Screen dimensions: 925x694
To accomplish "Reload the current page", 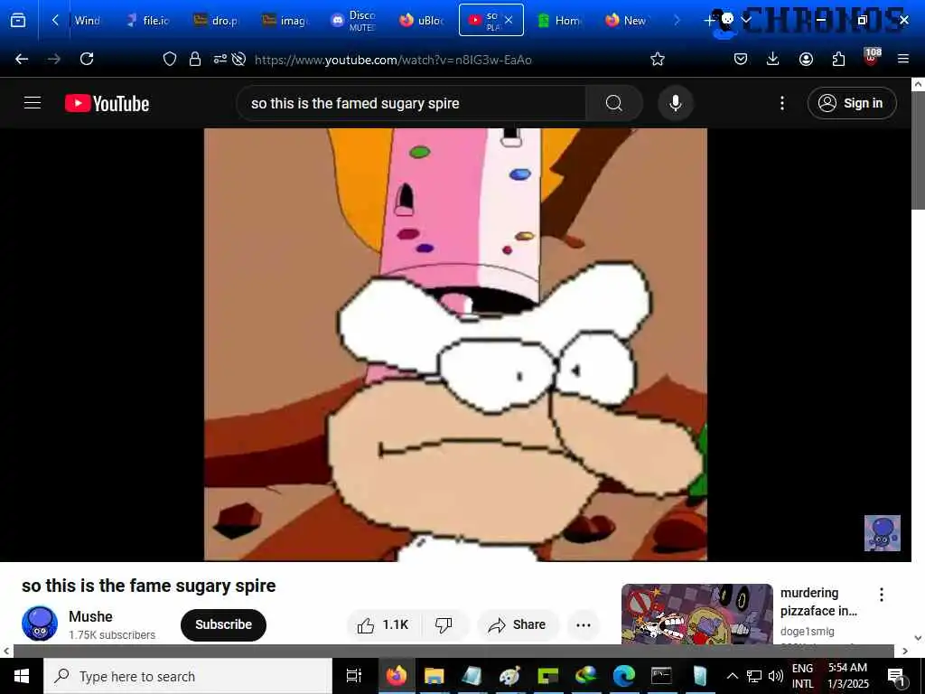I will point(87,59).
